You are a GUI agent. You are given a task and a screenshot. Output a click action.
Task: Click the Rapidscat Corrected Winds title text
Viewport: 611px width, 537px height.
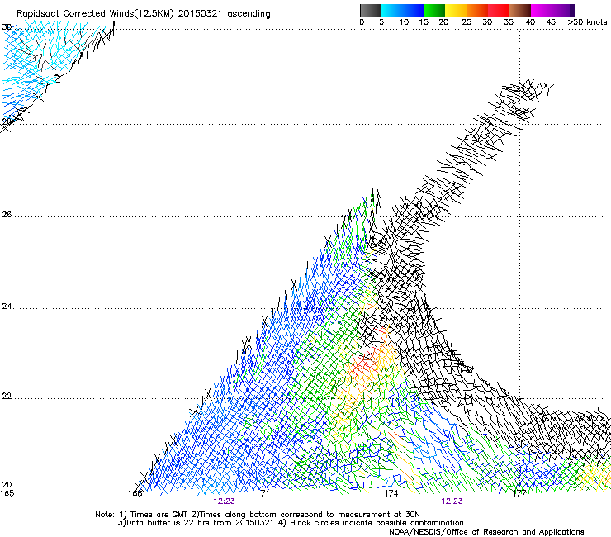143,14
